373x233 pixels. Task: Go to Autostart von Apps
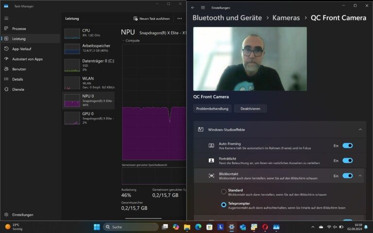30,59
